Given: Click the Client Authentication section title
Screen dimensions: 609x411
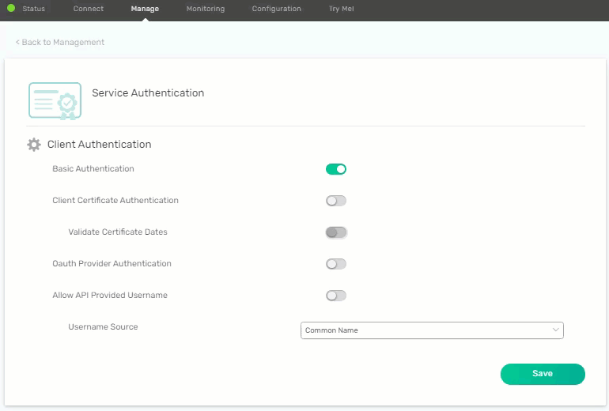Looking at the screenshot, I should coord(99,145).
